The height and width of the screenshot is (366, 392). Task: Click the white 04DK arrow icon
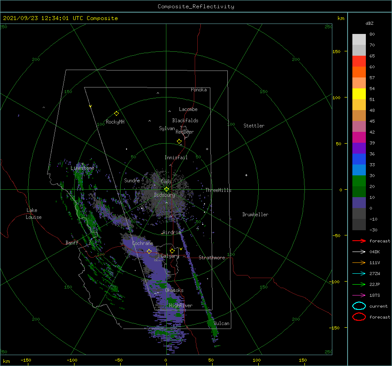(359, 252)
